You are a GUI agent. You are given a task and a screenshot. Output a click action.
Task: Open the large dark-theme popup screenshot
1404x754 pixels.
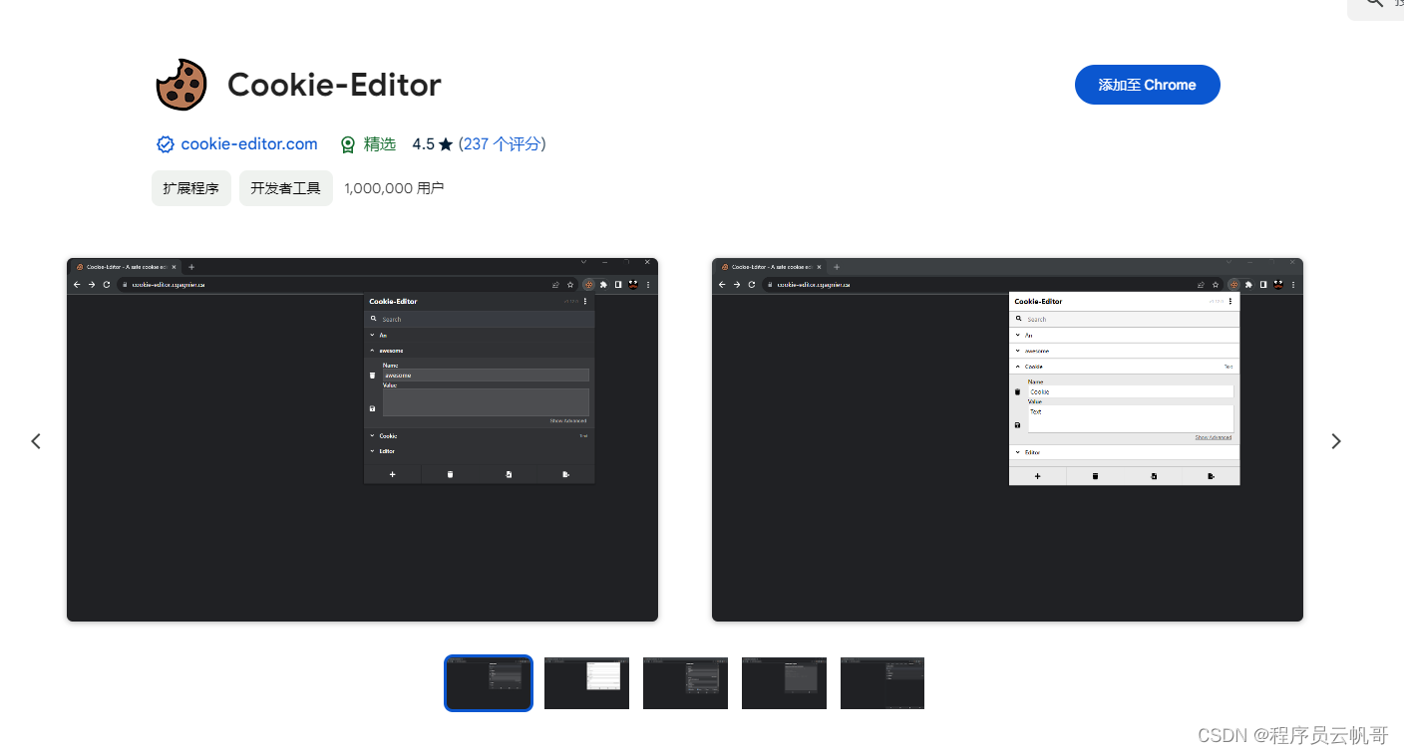tap(362, 439)
